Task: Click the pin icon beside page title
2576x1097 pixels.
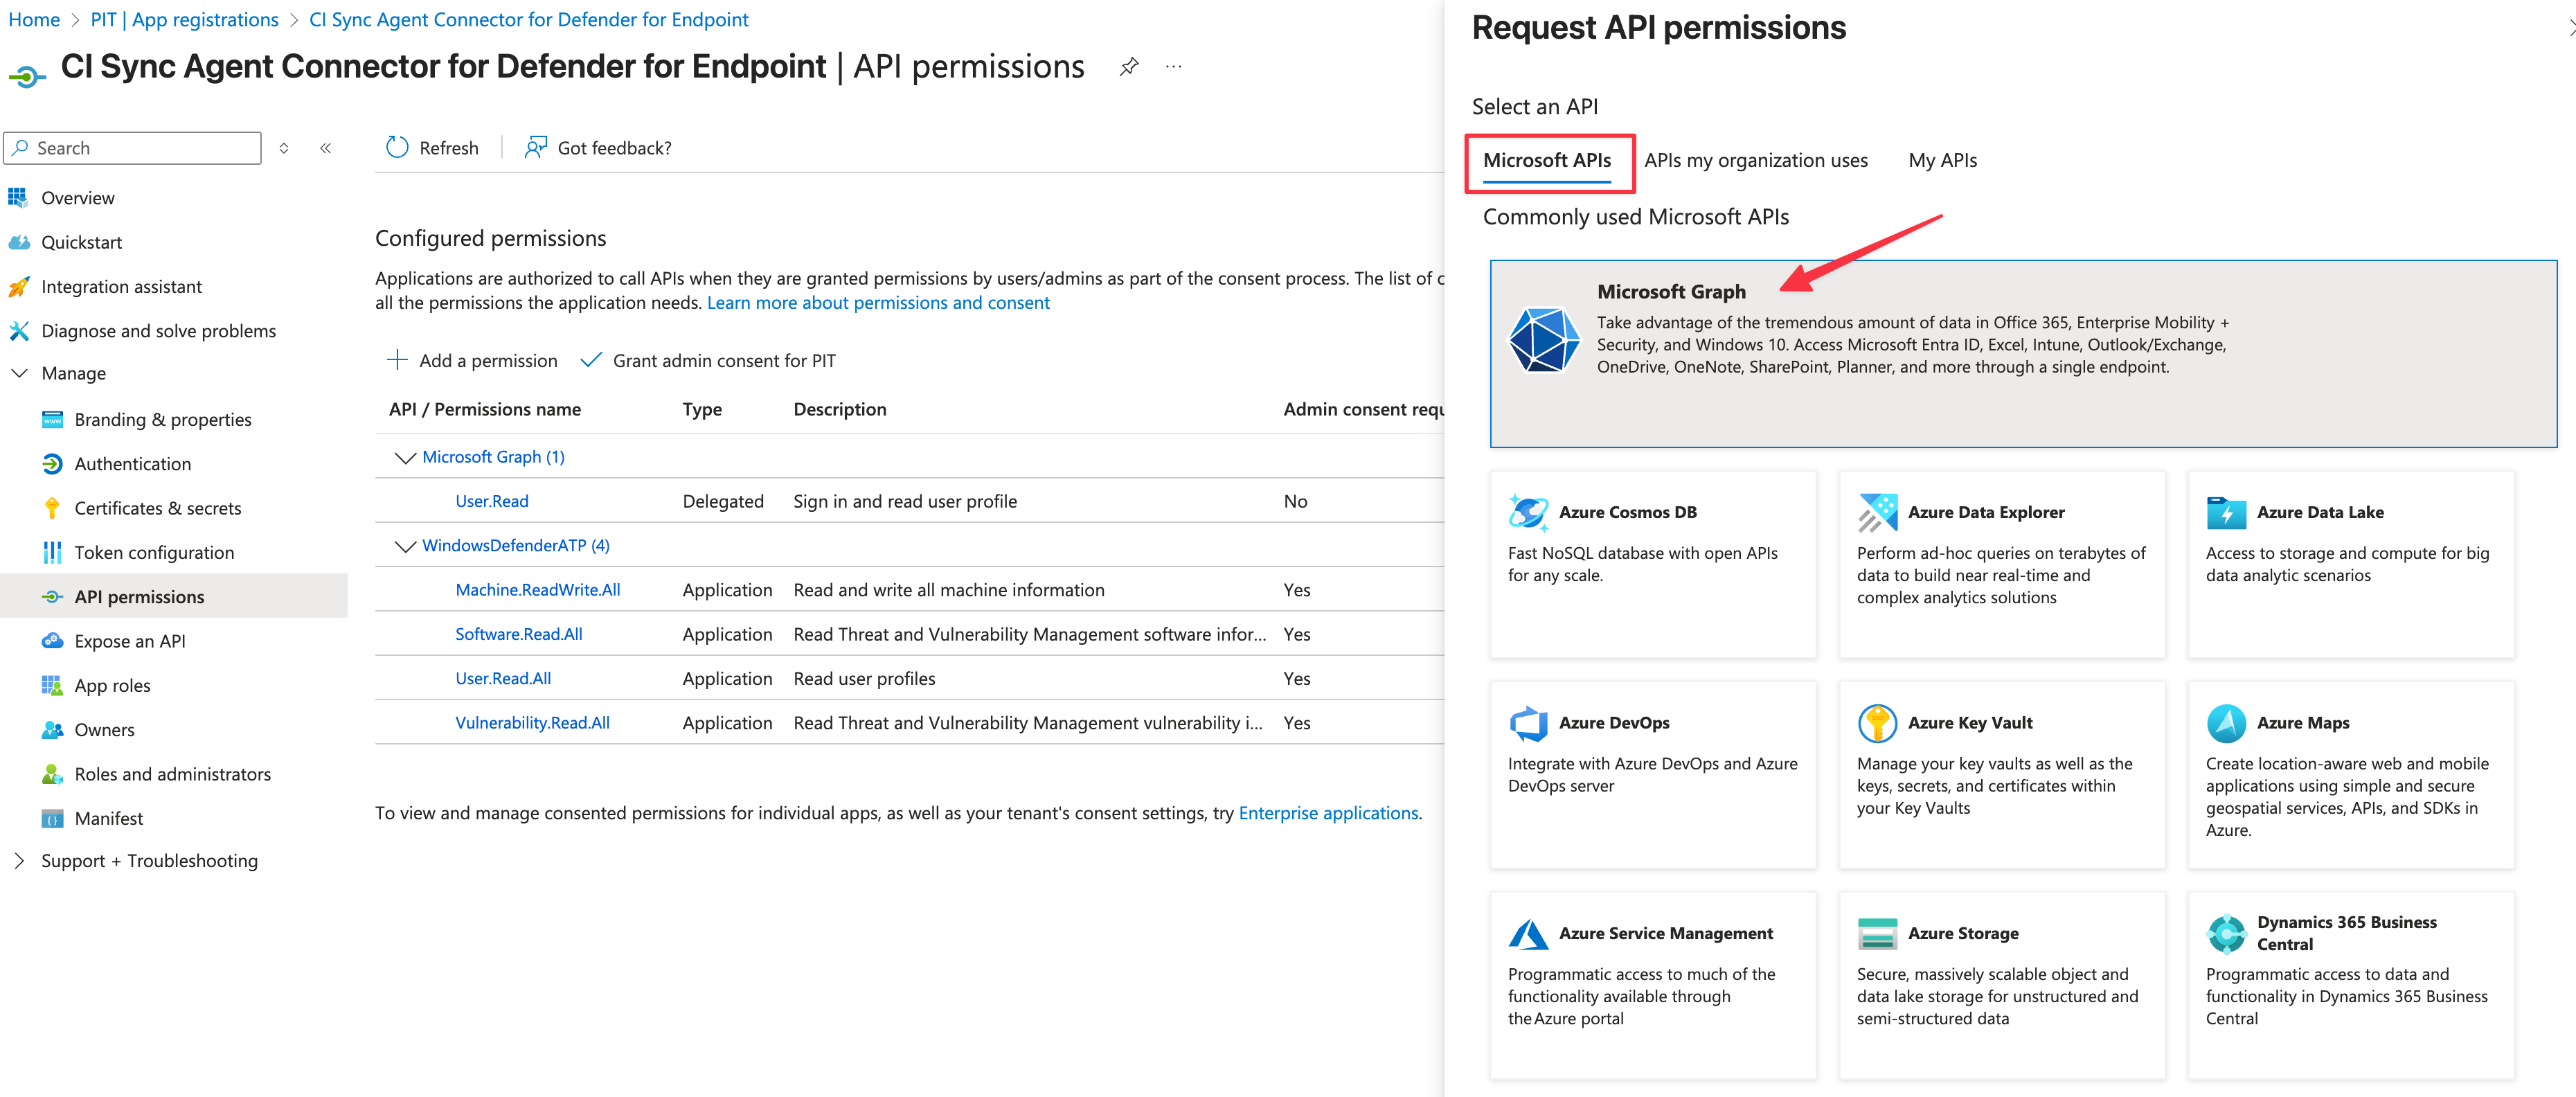Action: coord(1129,67)
